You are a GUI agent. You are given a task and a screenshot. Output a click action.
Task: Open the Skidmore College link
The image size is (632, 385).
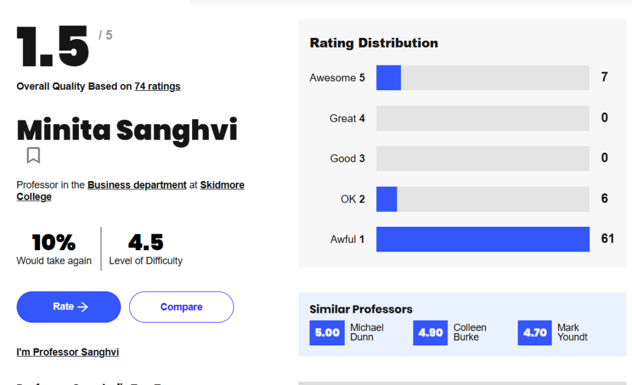(222, 185)
